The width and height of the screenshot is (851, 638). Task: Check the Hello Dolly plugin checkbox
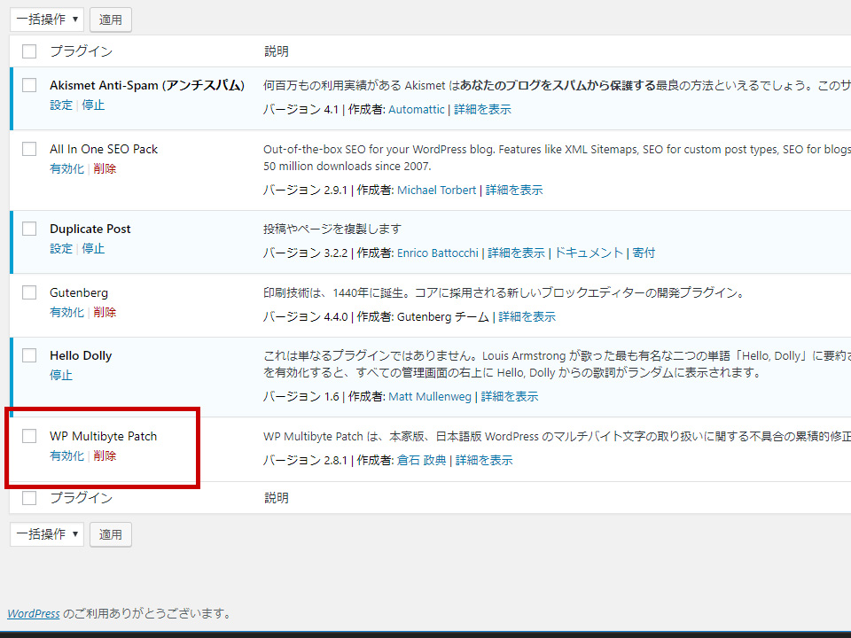(x=28, y=355)
